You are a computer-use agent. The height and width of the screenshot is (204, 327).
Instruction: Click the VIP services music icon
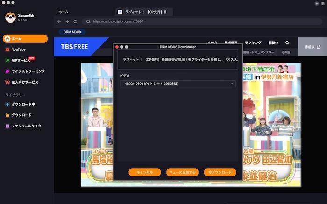[x=7, y=60]
